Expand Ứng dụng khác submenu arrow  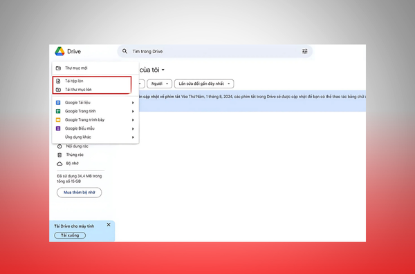(x=133, y=137)
